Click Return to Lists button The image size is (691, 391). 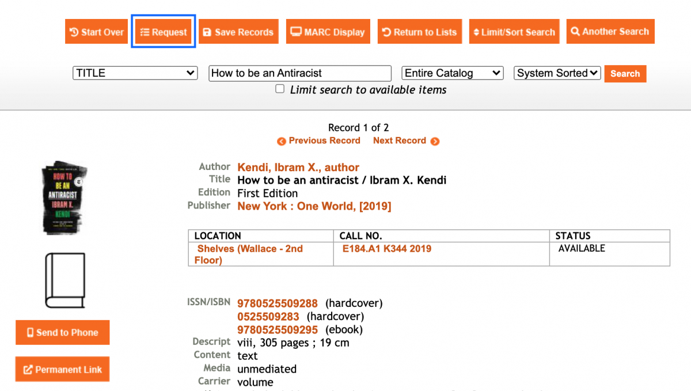[420, 32]
